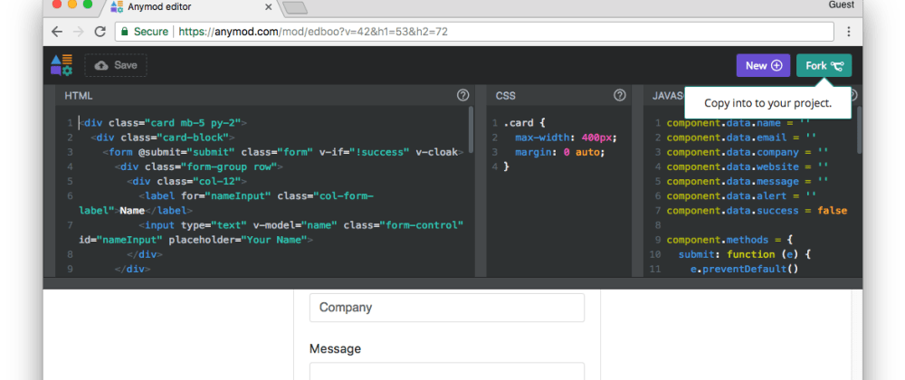
Task: Click 'e.preventDefault()' JavaScript line
Action: point(744,269)
